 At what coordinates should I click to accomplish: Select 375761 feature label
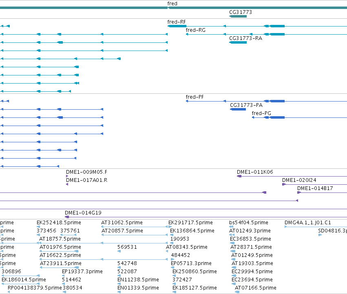[x=70, y=231]
